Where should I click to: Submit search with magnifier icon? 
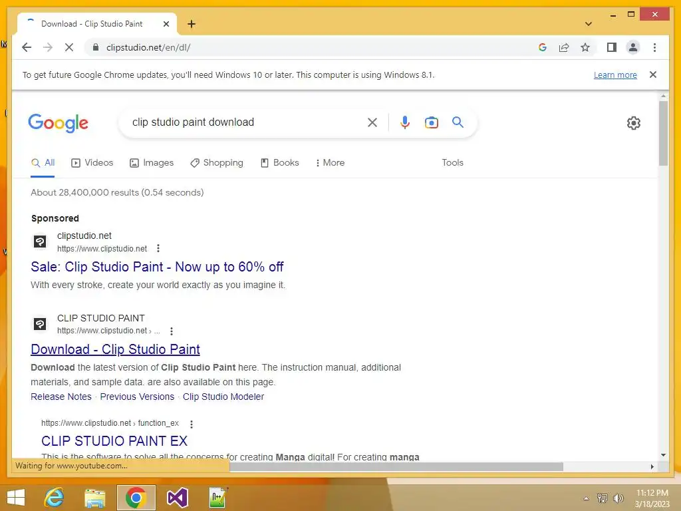pos(458,122)
